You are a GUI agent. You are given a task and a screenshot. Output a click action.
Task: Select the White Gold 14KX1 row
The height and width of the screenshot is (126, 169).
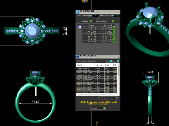click(97, 90)
